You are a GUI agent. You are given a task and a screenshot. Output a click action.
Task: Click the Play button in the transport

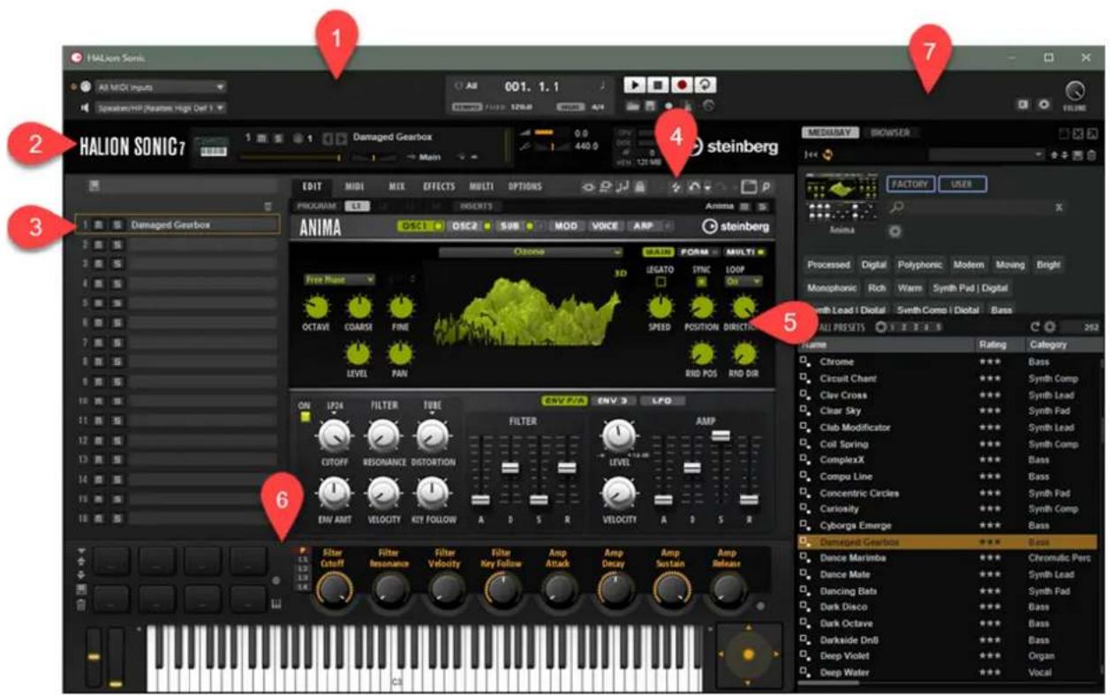pyautogui.click(x=634, y=86)
